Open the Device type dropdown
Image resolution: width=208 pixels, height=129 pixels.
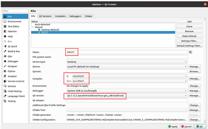pos(127,62)
